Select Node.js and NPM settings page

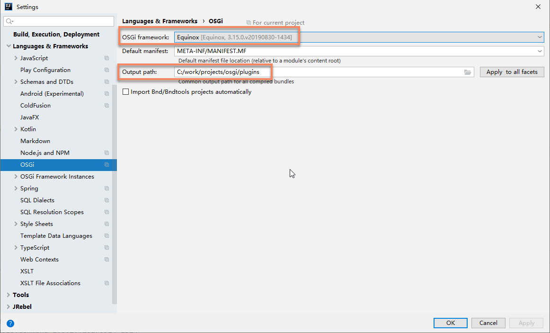[x=45, y=153]
